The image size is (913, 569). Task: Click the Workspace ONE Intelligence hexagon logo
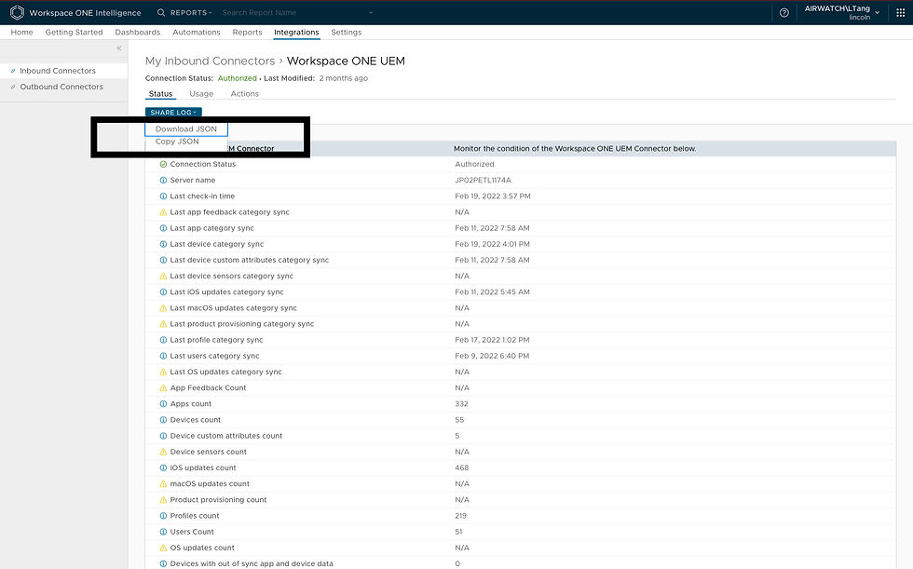(17, 12)
